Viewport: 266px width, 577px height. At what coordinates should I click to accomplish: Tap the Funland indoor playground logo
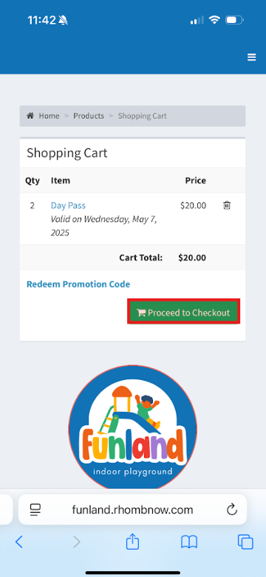coord(132,427)
